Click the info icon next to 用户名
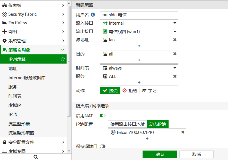 93,15
